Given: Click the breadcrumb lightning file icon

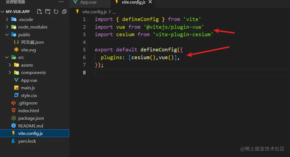Looking at the screenshot, I should pyautogui.click(x=78, y=11).
